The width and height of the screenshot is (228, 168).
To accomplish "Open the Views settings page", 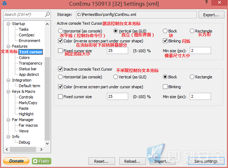I will [24, 131].
